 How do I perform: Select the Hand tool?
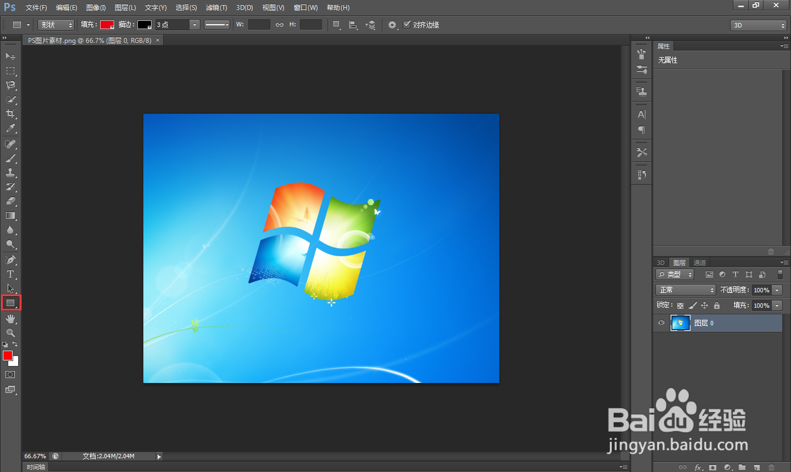[10, 319]
